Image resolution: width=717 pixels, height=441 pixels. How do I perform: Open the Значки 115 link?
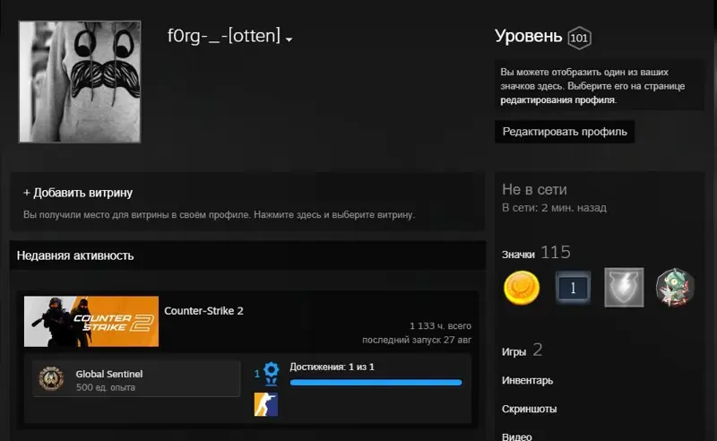(536, 253)
